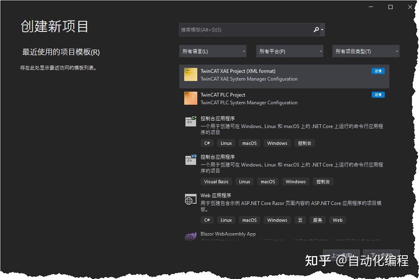Click TwinCAT XAE System Manager Configuration description
Image resolution: width=420 pixels, height=279 pixels.
[x=249, y=79]
